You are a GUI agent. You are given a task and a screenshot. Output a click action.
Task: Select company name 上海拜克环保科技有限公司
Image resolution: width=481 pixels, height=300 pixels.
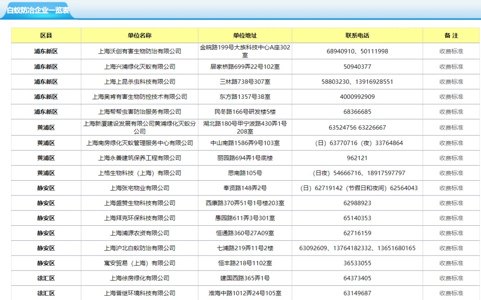[139, 218]
